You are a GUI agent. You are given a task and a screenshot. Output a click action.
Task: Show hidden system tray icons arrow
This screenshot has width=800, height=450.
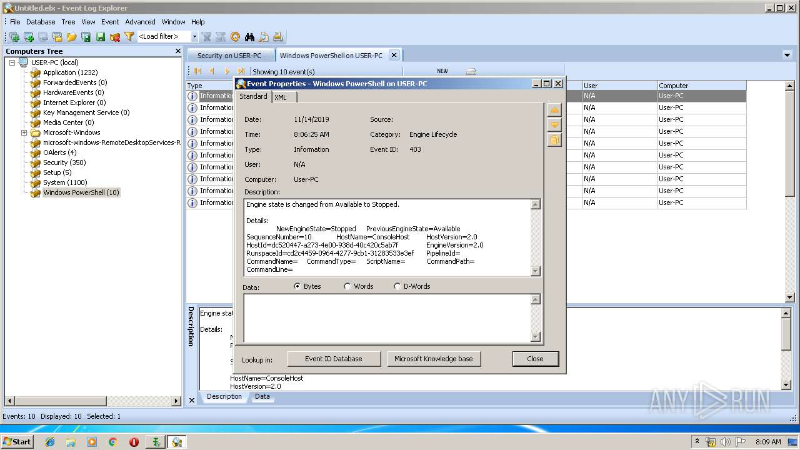[x=697, y=441]
